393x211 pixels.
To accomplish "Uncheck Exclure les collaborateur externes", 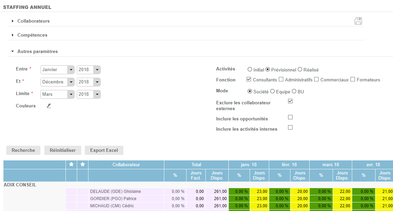I will pyautogui.click(x=290, y=101).
